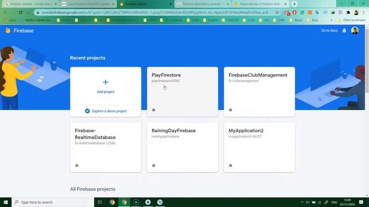Open the Music bookmarks folder

click(x=296, y=20)
